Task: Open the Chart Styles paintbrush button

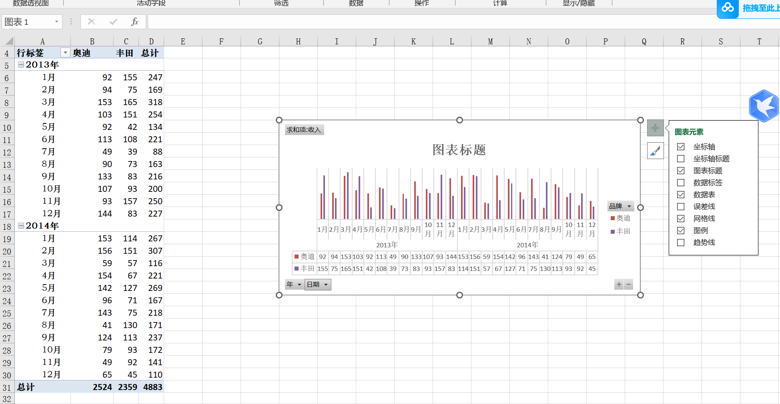Action: point(655,151)
